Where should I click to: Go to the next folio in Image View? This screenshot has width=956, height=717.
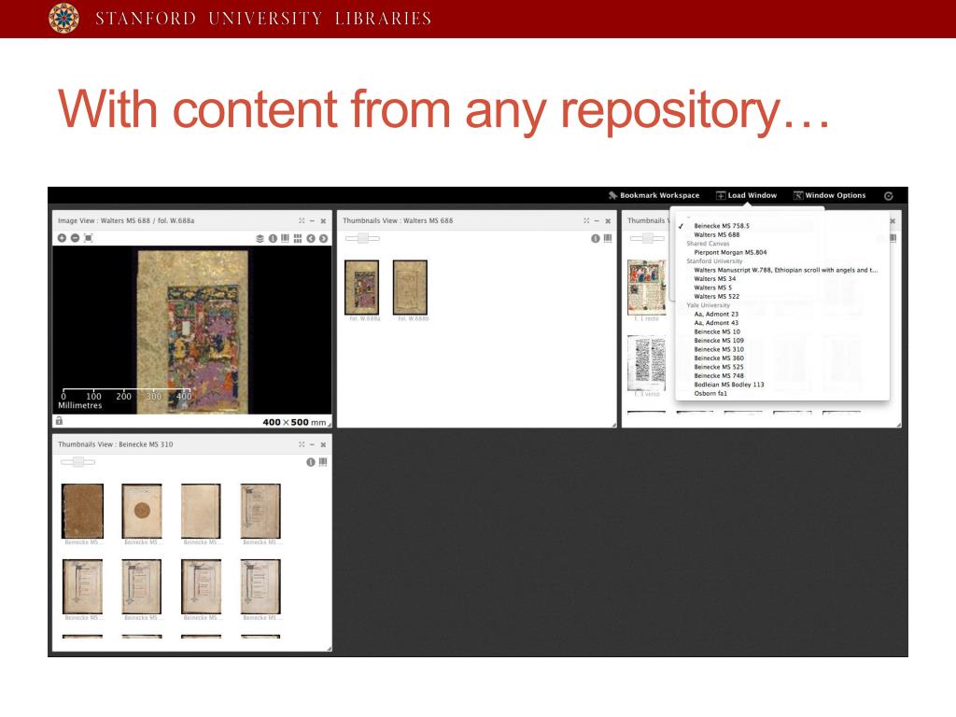coord(323,238)
